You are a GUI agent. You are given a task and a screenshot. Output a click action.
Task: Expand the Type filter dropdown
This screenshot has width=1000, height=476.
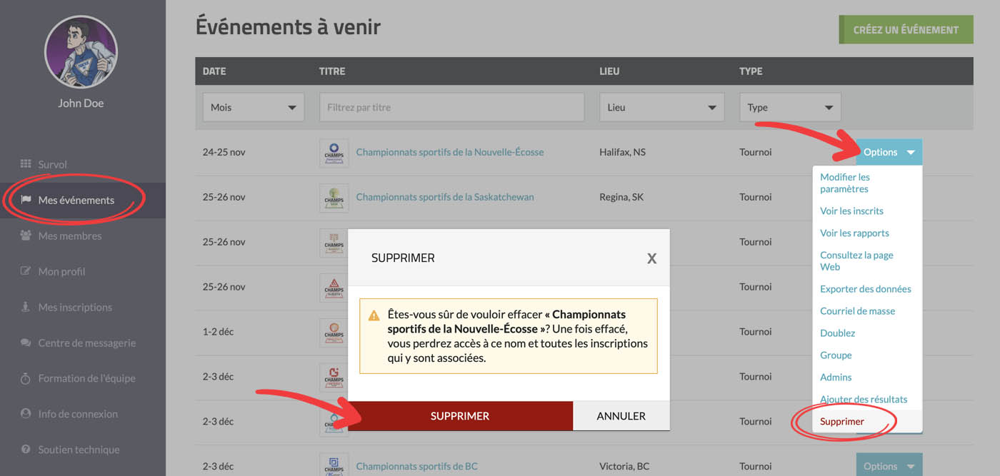pyautogui.click(x=790, y=107)
